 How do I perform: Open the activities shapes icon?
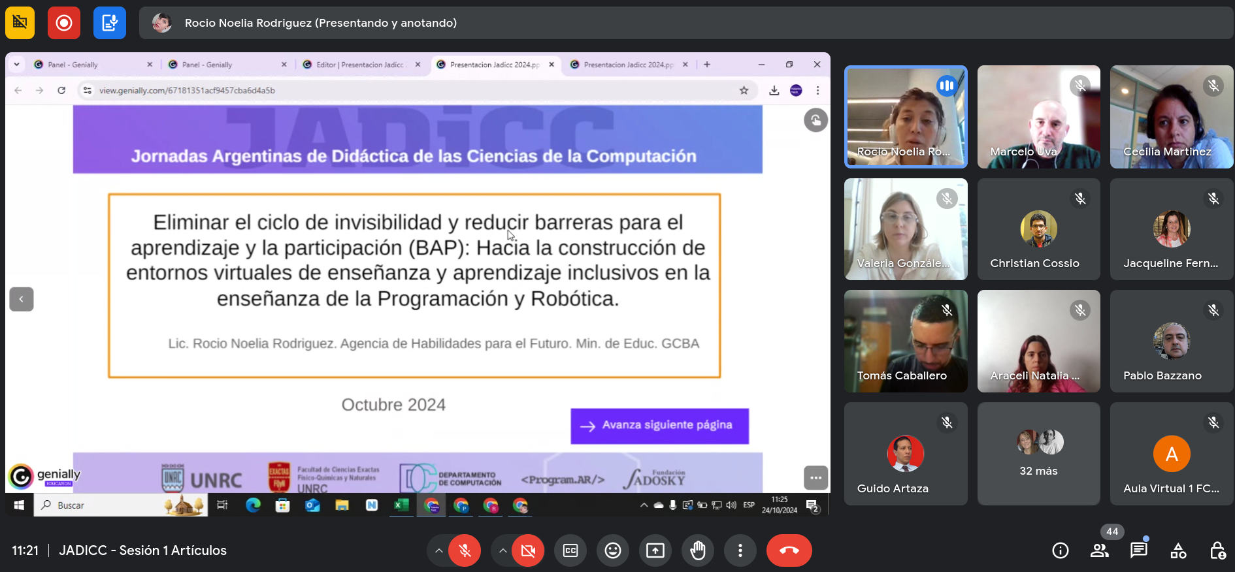tap(1178, 550)
